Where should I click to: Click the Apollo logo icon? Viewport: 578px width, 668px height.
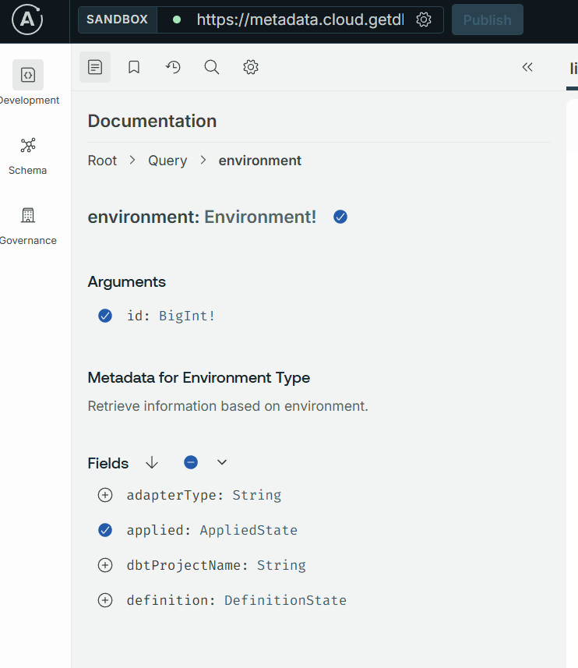27,19
